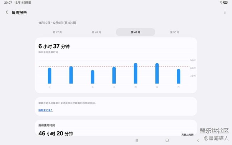Select the 第 49 周 tab
Screen dimensions: 232x145
[136, 32]
